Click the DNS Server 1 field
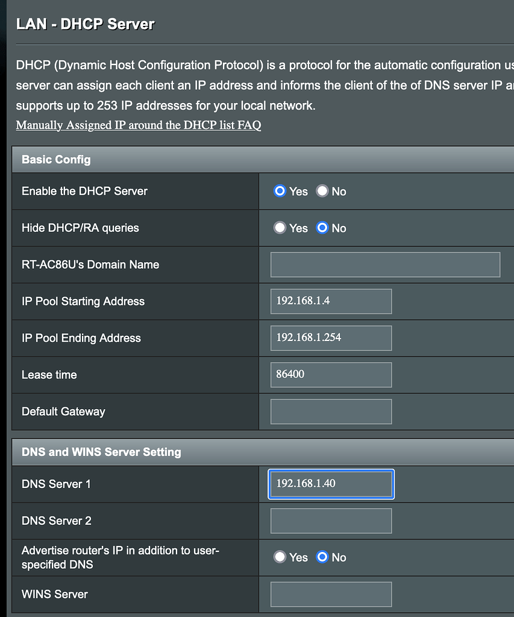The height and width of the screenshot is (617, 514). pyautogui.click(x=331, y=484)
